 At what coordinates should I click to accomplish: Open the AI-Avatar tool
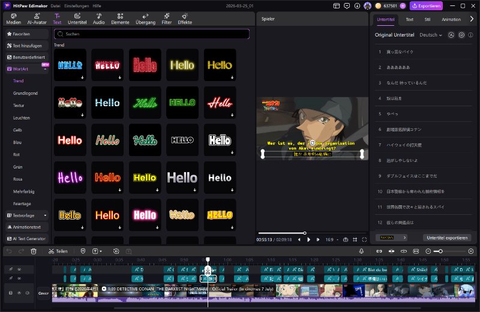(37, 19)
